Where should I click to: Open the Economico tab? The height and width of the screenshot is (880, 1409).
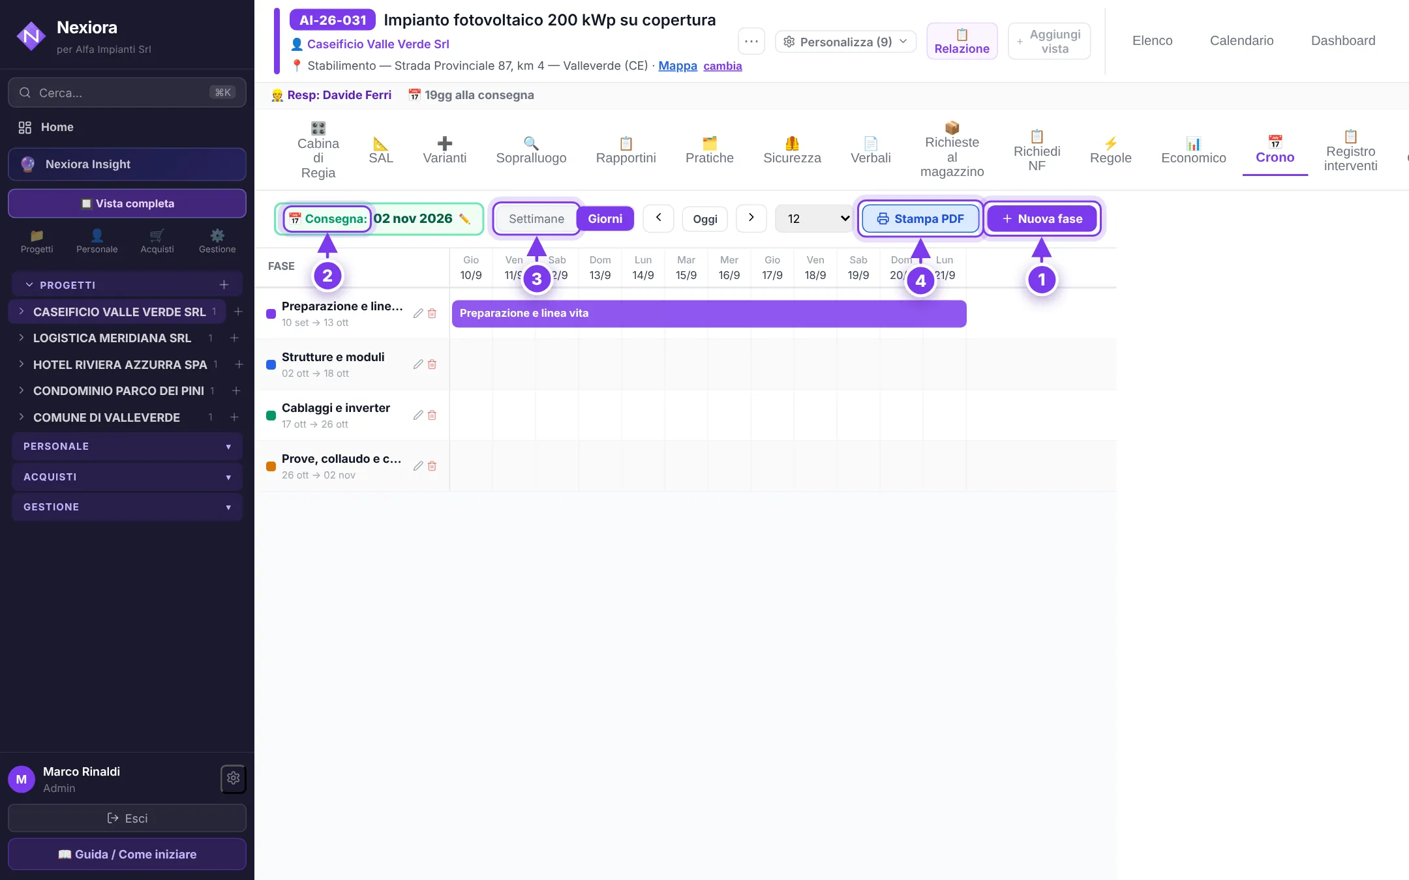(1193, 151)
